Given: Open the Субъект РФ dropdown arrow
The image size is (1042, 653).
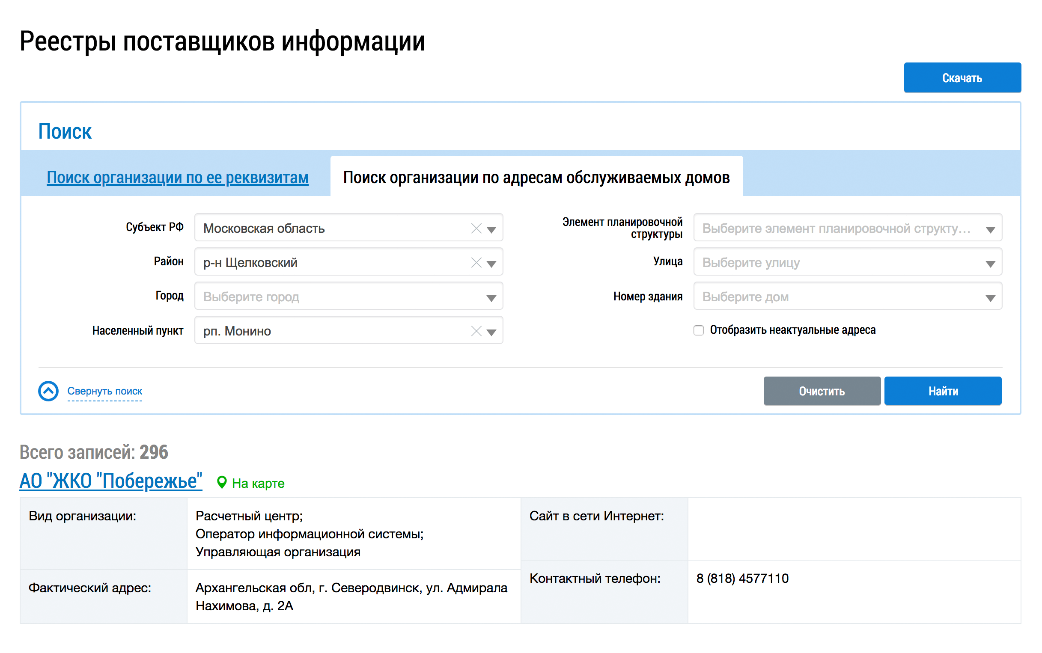Looking at the screenshot, I should [x=491, y=229].
